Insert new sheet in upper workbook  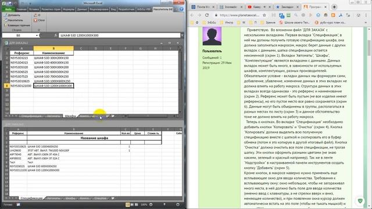click(113, 116)
